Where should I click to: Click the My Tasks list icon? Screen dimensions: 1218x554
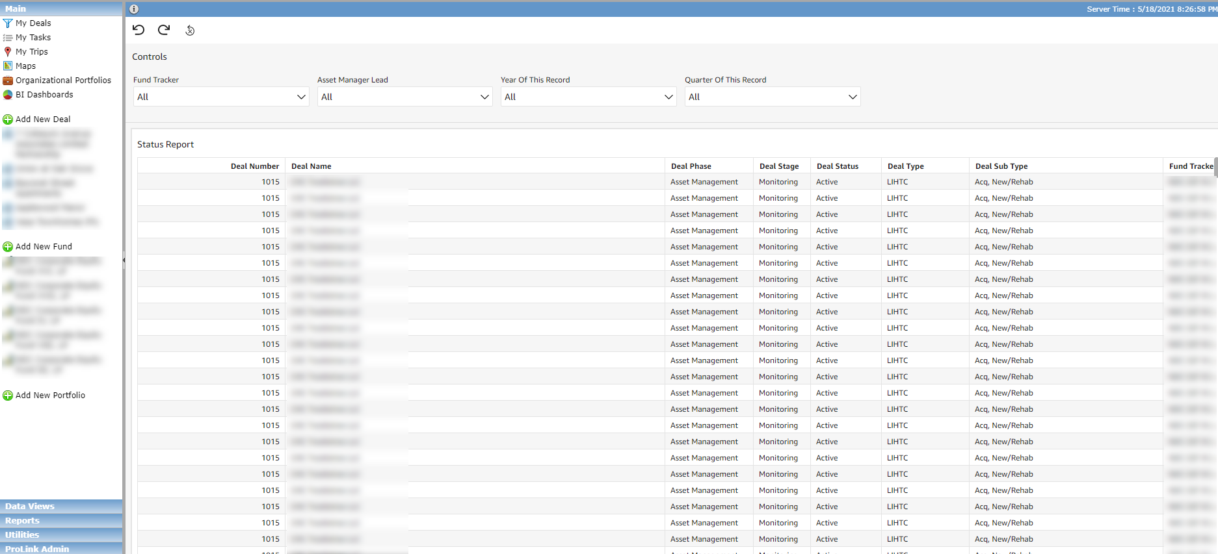8,38
